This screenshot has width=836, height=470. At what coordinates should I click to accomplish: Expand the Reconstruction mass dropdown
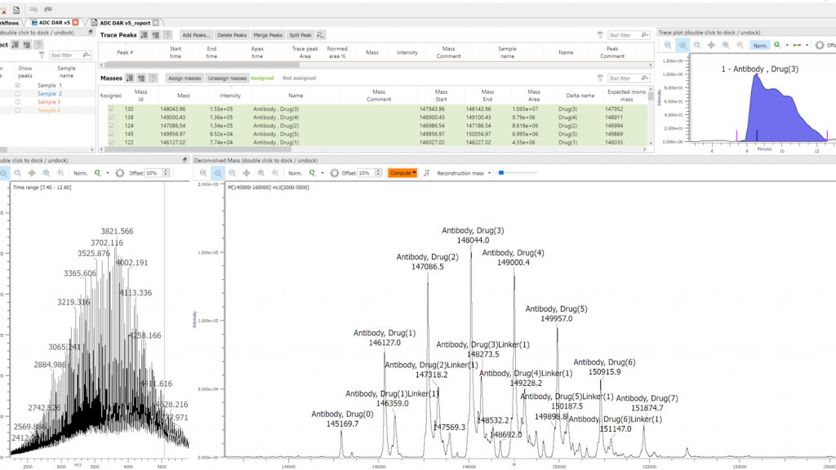[490, 173]
